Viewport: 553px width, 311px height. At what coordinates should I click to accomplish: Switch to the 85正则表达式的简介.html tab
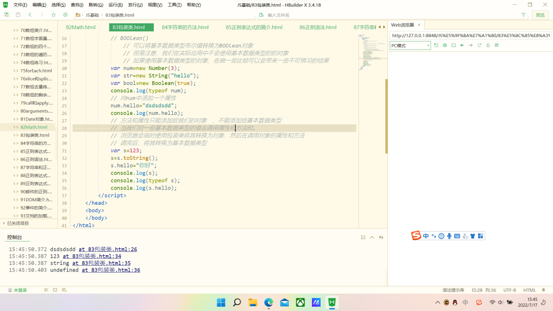[x=254, y=27]
